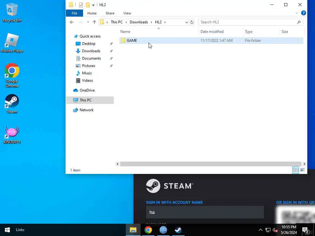Switch to Details view layout
Screen dimensions: 315x236
tap(296, 170)
